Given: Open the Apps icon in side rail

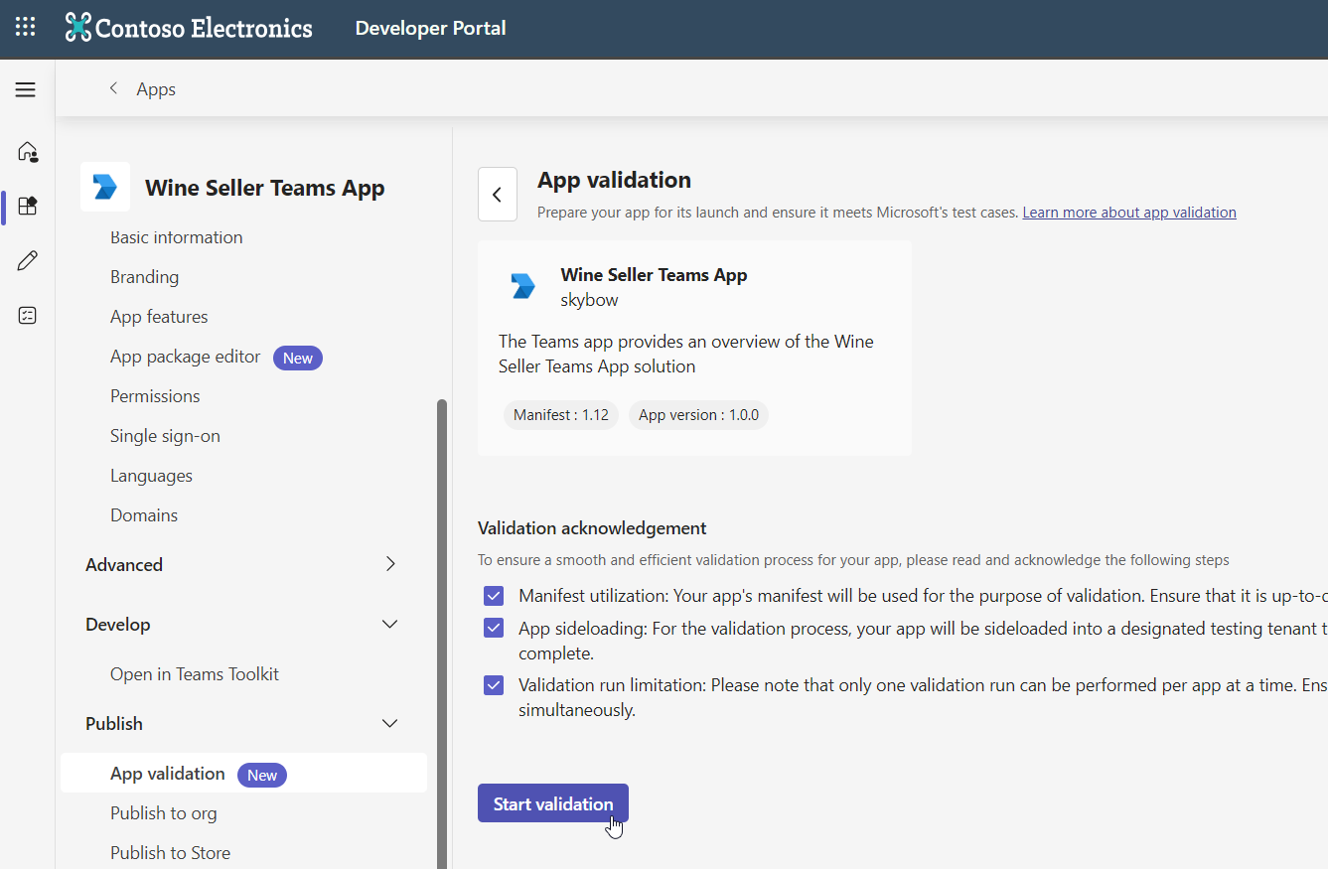Looking at the screenshot, I should [x=28, y=207].
